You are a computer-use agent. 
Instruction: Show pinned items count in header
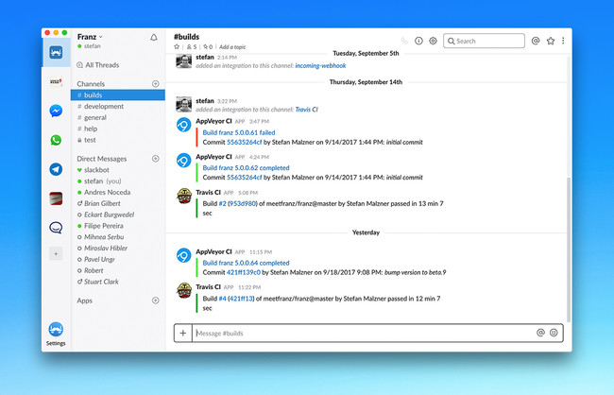(x=208, y=46)
